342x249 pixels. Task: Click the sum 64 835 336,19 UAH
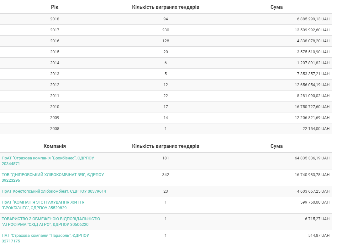point(312,158)
